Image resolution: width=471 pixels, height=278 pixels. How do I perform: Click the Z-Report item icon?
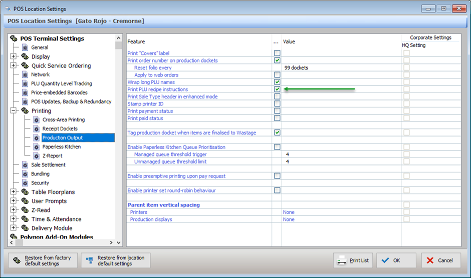tap(36, 155)
